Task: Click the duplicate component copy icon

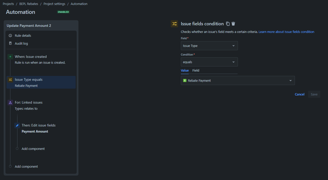Action: click(x=228, y=24)
